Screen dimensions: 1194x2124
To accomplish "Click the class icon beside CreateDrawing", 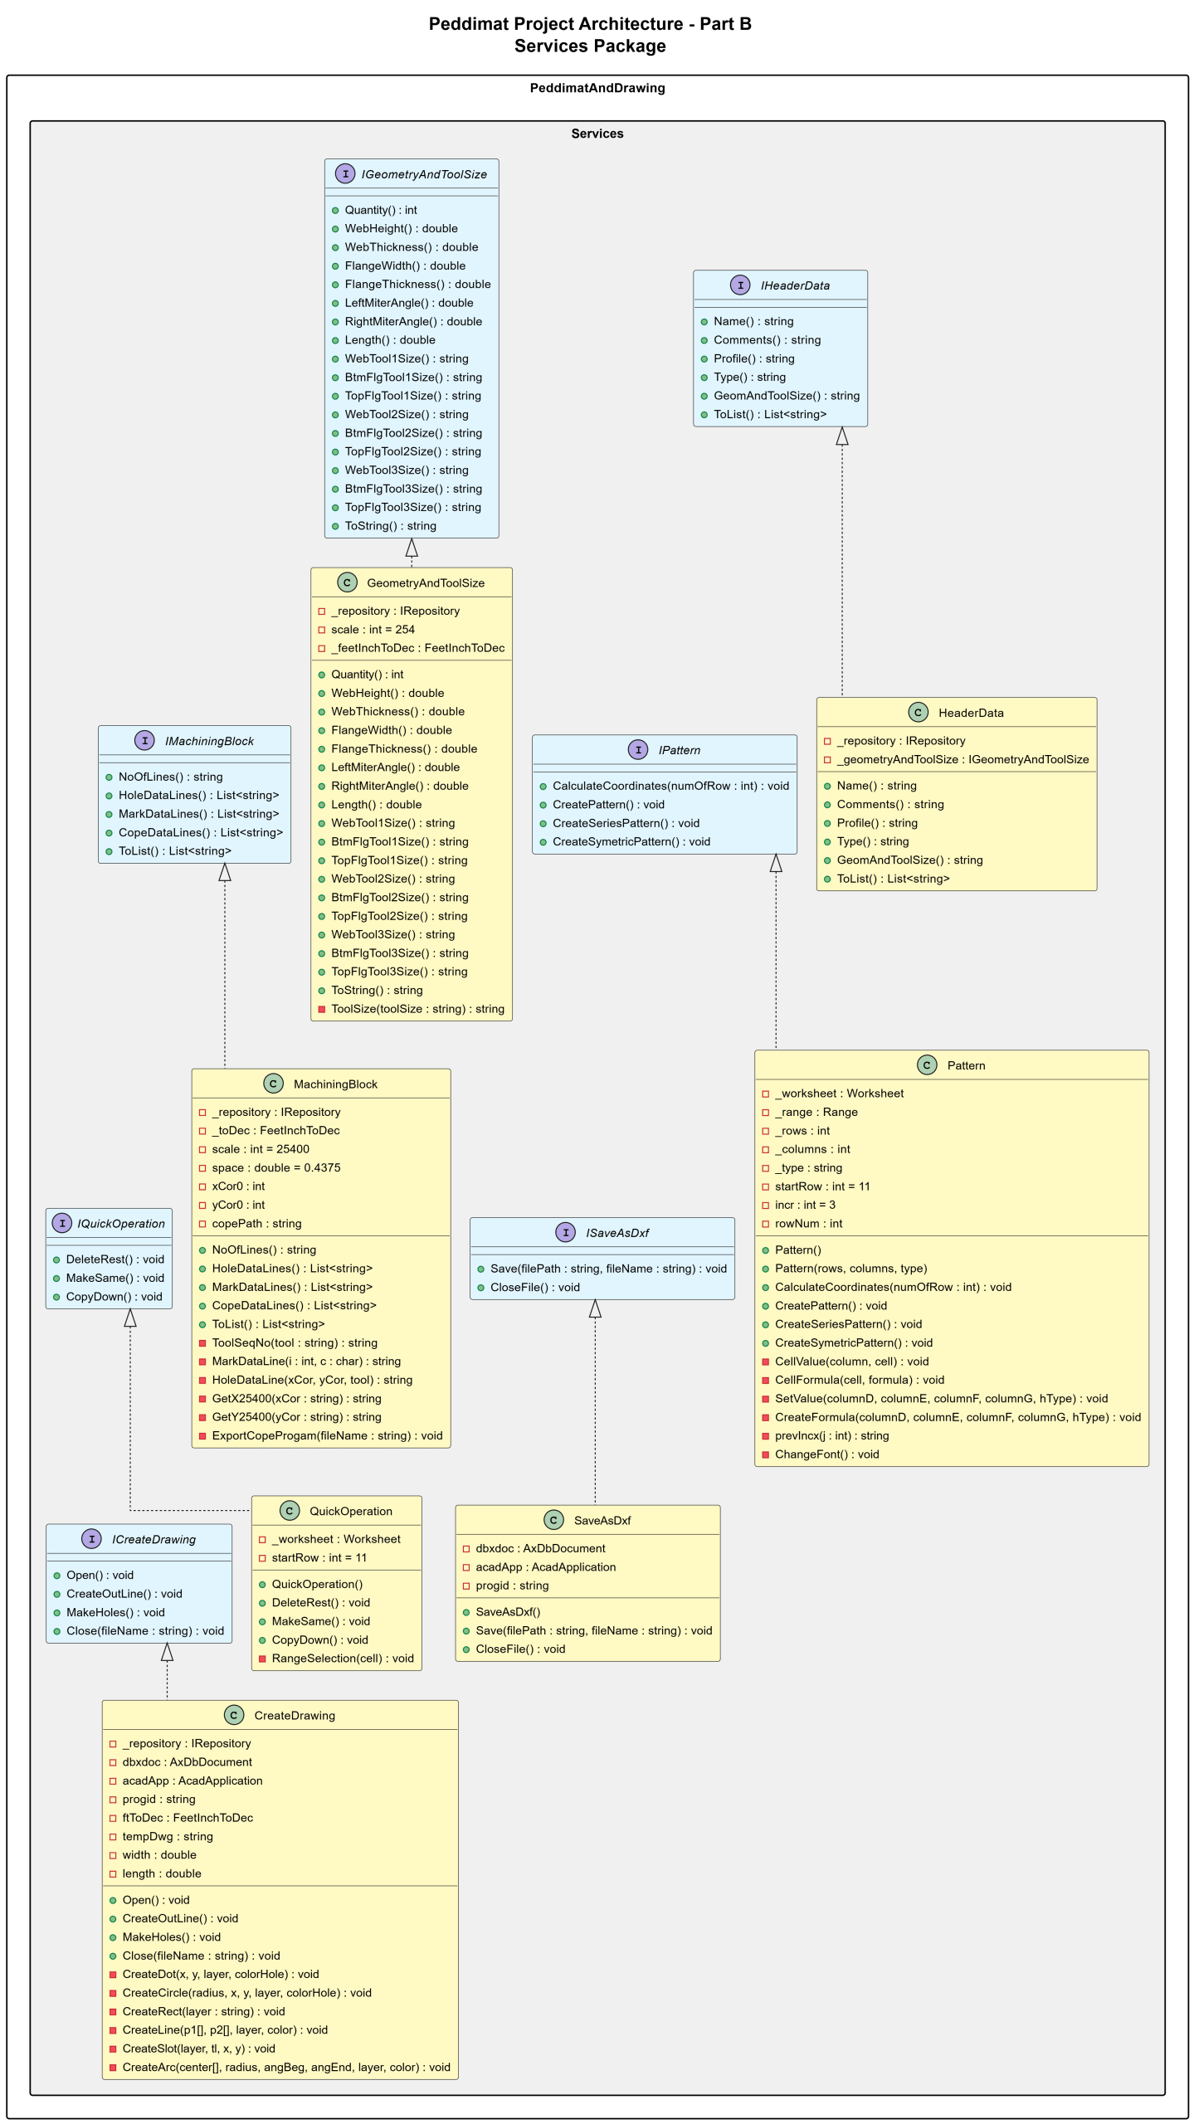I will 234,1715.
